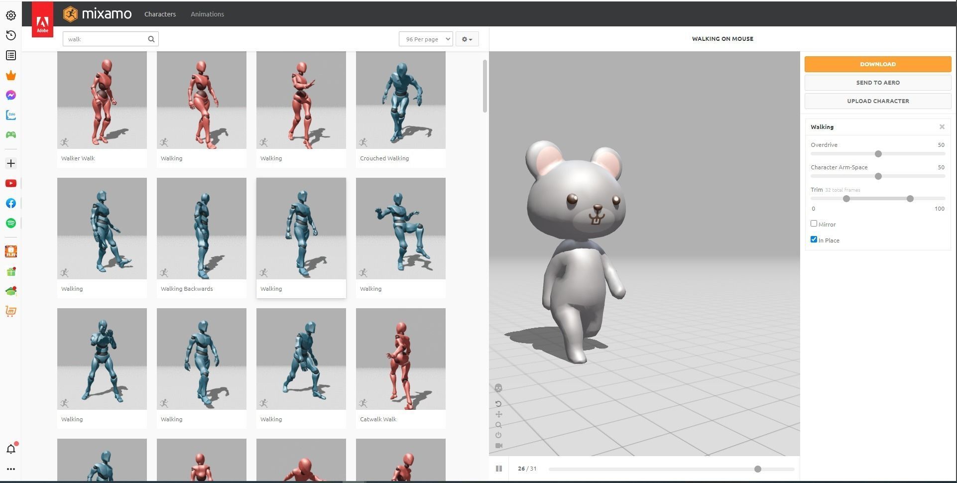Open the game controller icon in sidebar

click(11, 135)
